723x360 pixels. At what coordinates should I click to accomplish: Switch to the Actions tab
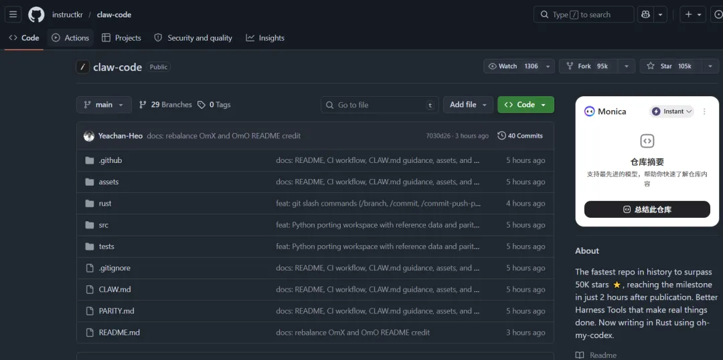70,38
